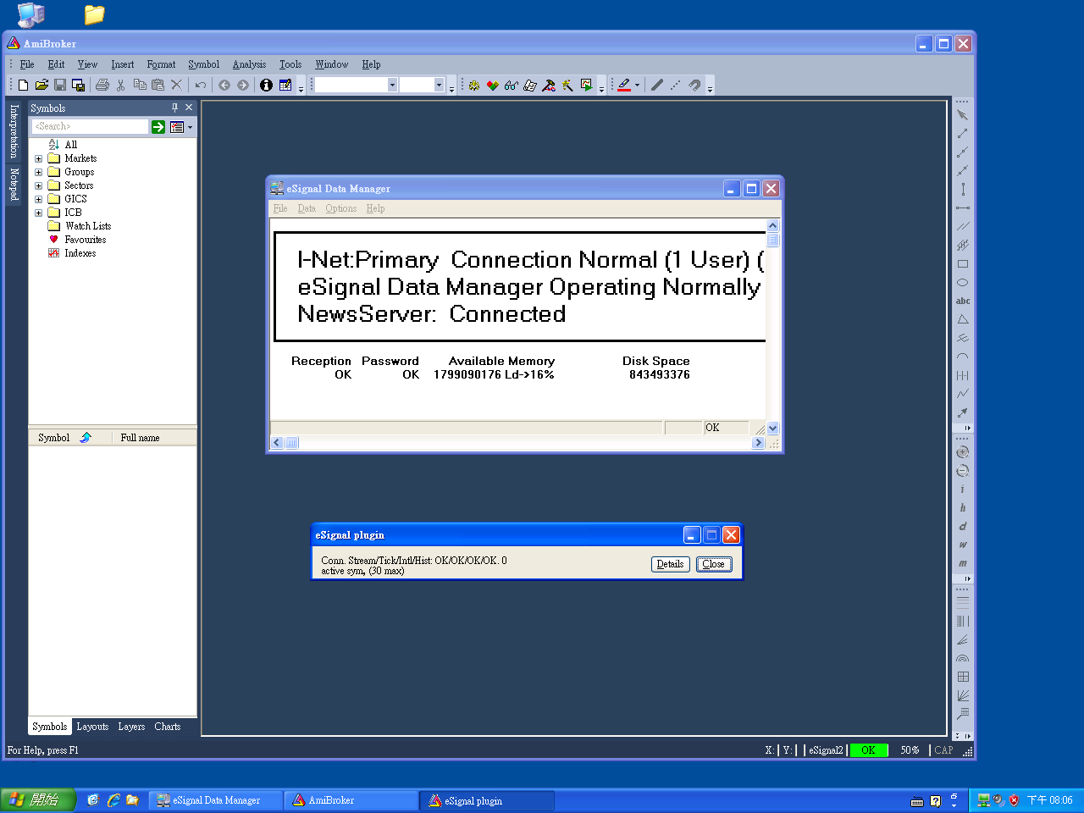This screenshot has height=813, width=1084.
Task: Open the Information icon in the toolbar
Action: pos(266,85)
